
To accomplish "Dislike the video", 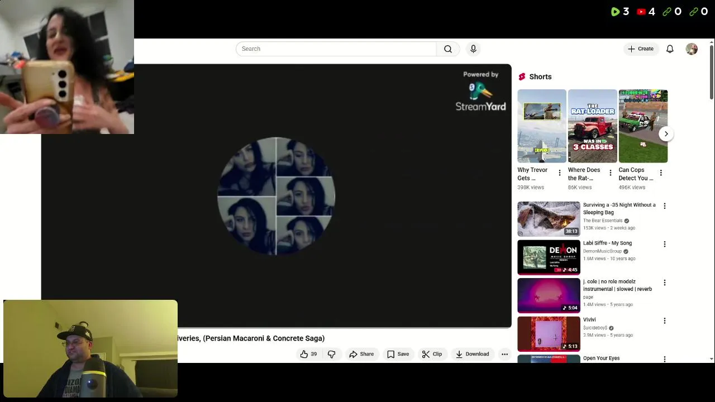I will (331, 354).
